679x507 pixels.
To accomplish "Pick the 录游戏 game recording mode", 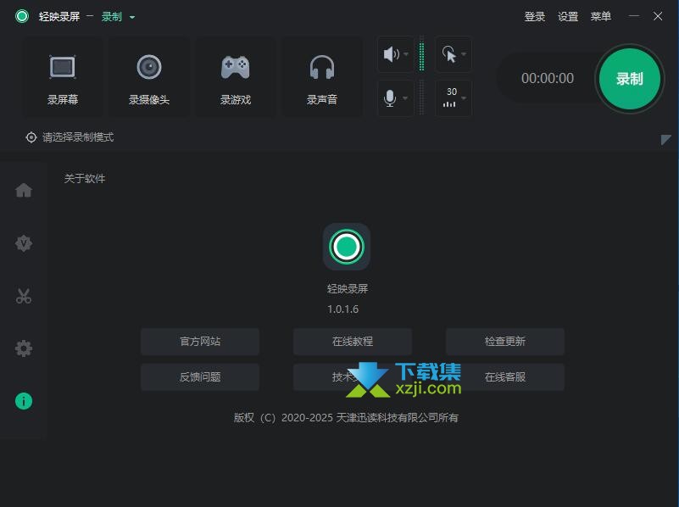I will coord(235,77).
